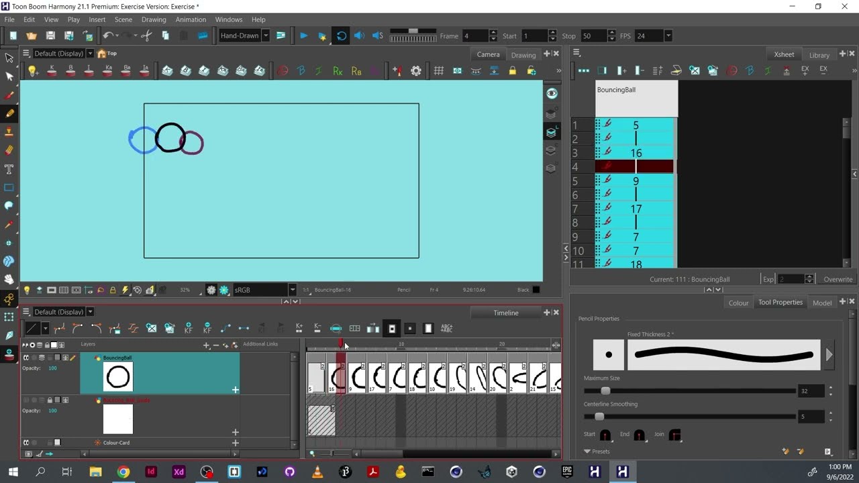Click the Exp button in Xsheet footer
This screenshot has width=859, height=483.
(x=768, y=279)
